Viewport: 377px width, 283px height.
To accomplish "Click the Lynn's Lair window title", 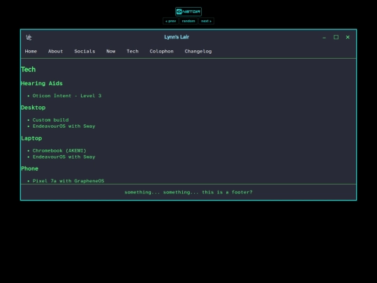I will 177,37.
